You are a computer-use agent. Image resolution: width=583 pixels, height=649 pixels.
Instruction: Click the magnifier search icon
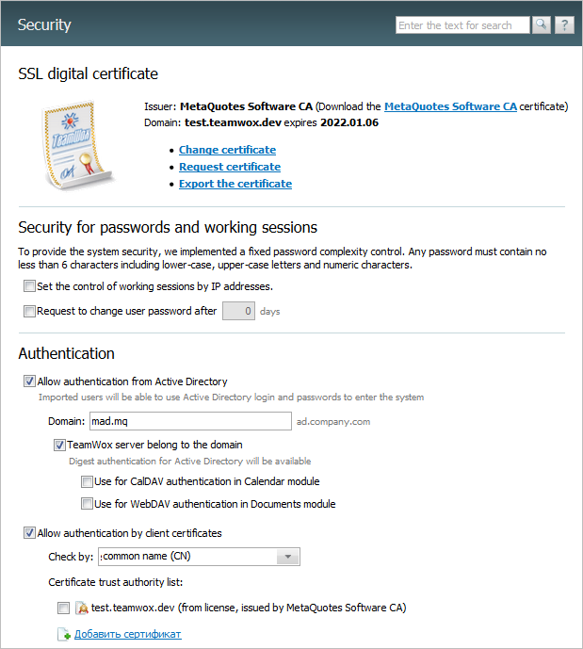click(x=541, y=25)
